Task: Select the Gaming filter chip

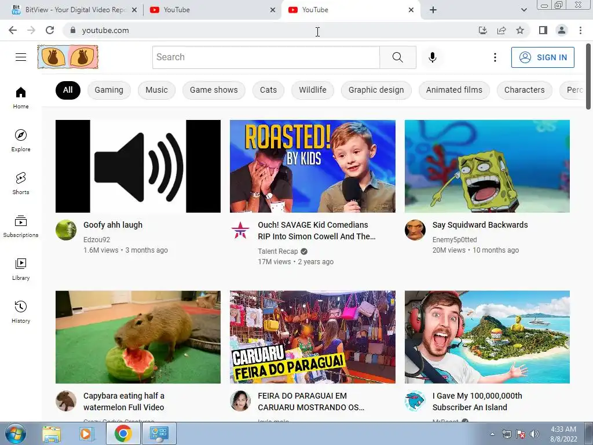Action: coord(109,90)
